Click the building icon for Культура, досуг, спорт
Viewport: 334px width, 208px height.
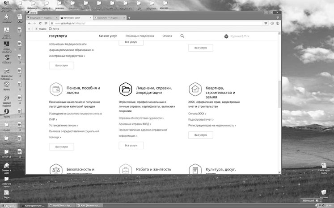pyautogui.click(x=195, y=170)
